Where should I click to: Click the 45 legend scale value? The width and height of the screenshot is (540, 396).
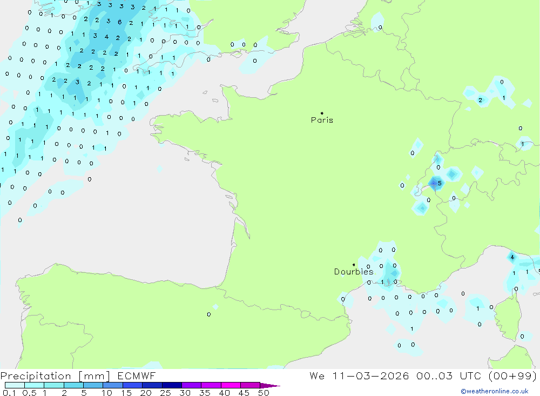click(x=244, y=393)
